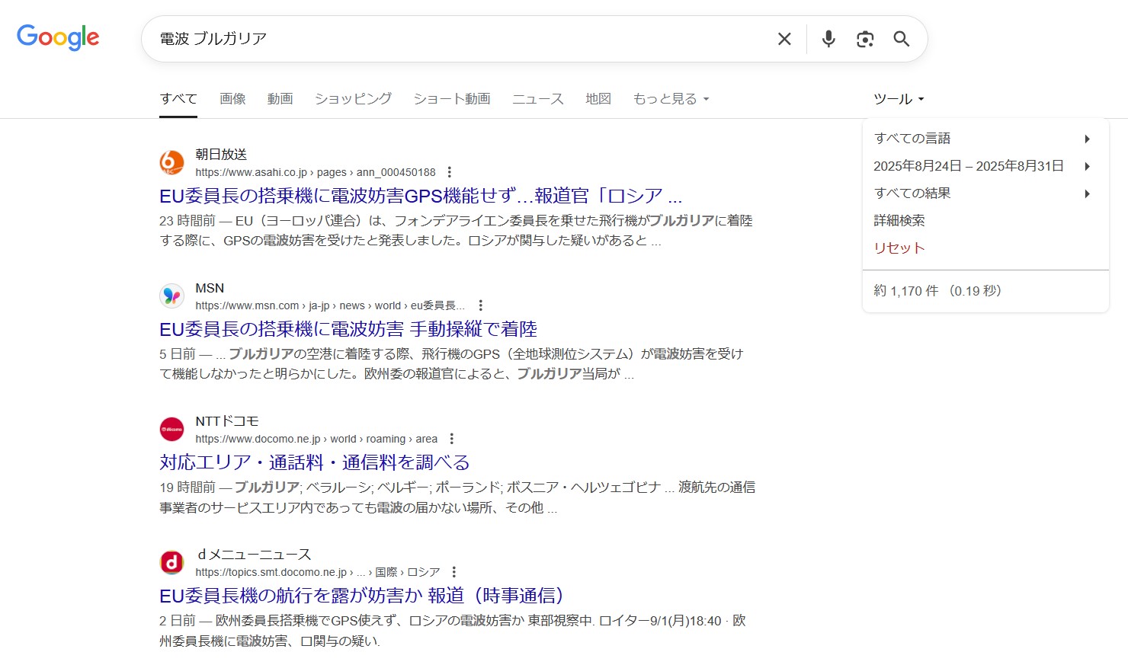Start voice search with the microphone icon
Screen dimensions: 1128x665
tap(828, 39)
